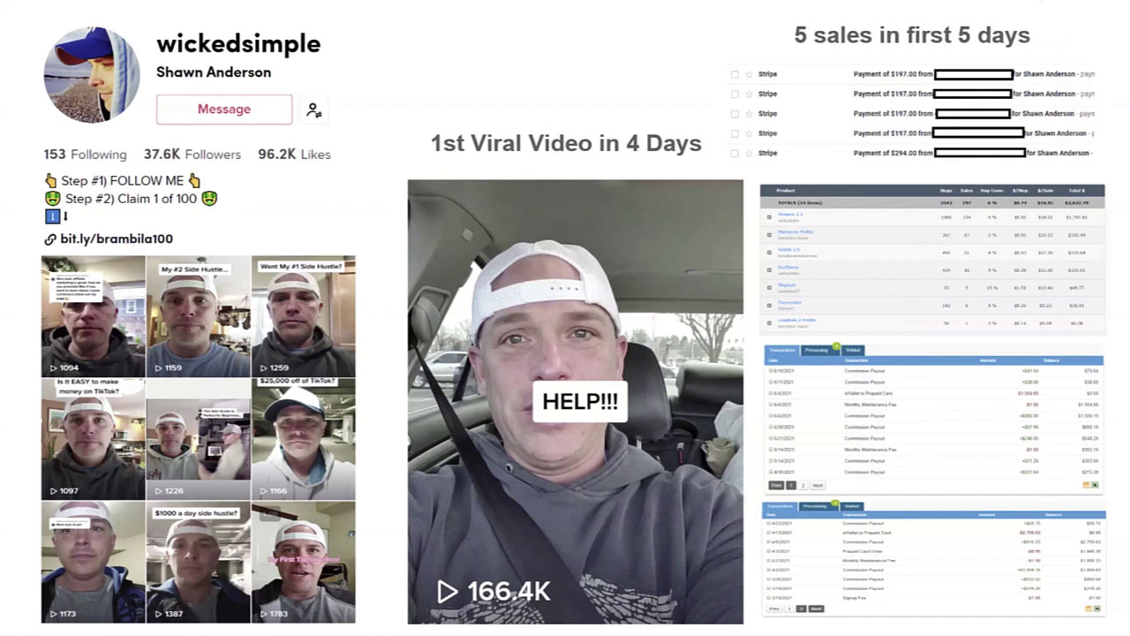Click the play icon next to 166.4K
The height and width of the screenshot is (636, 1130).
pyautogui.click(x=448, y=591)
